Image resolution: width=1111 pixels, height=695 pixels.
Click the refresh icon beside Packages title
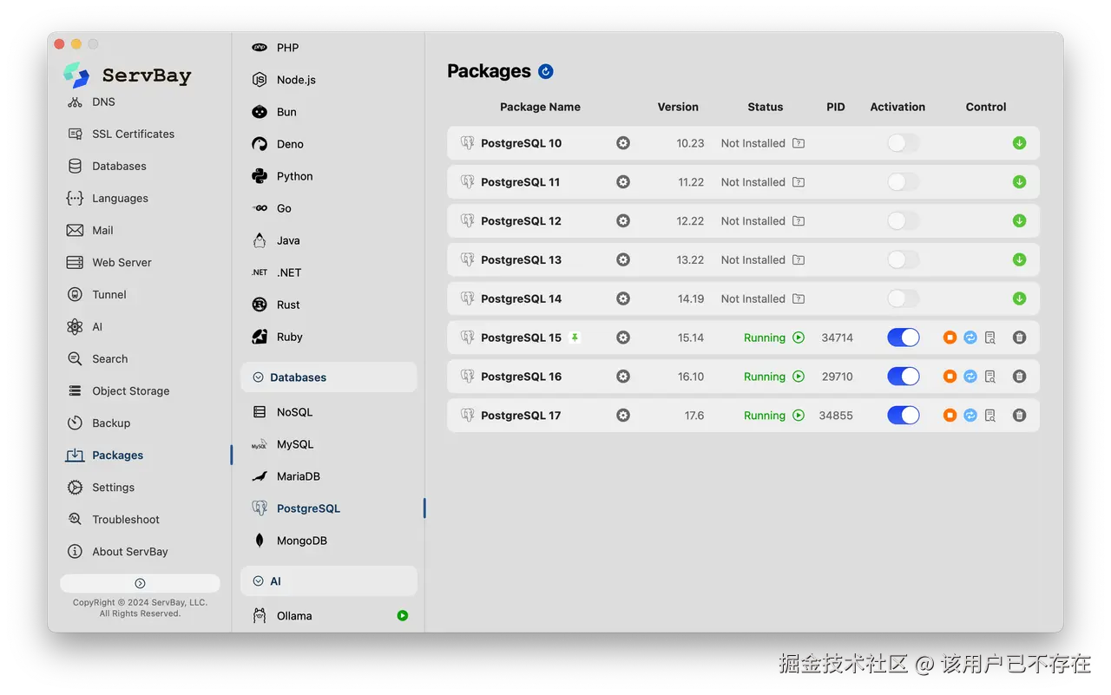(545, 71)
